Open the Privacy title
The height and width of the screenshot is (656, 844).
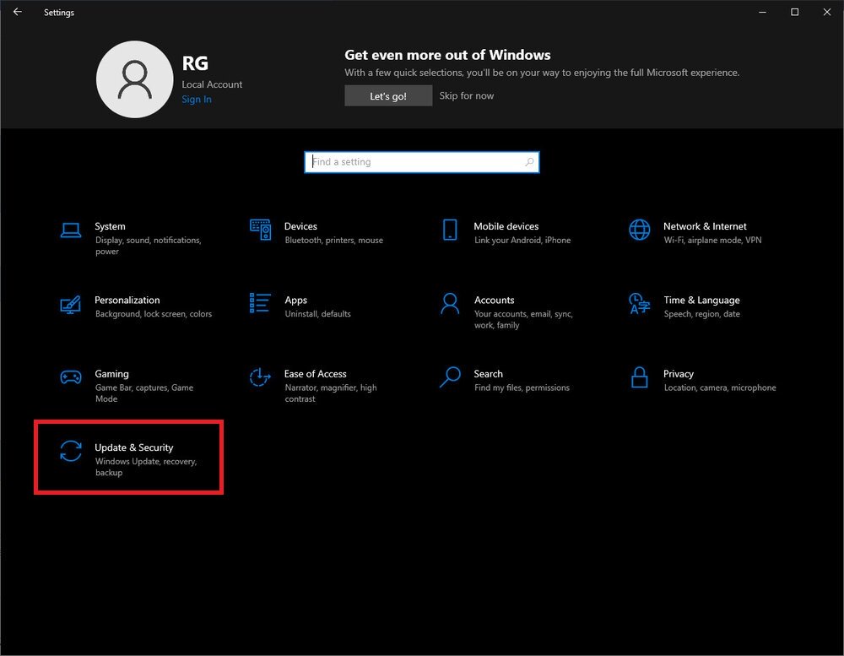pyautogui.click(x=679, y=374)
